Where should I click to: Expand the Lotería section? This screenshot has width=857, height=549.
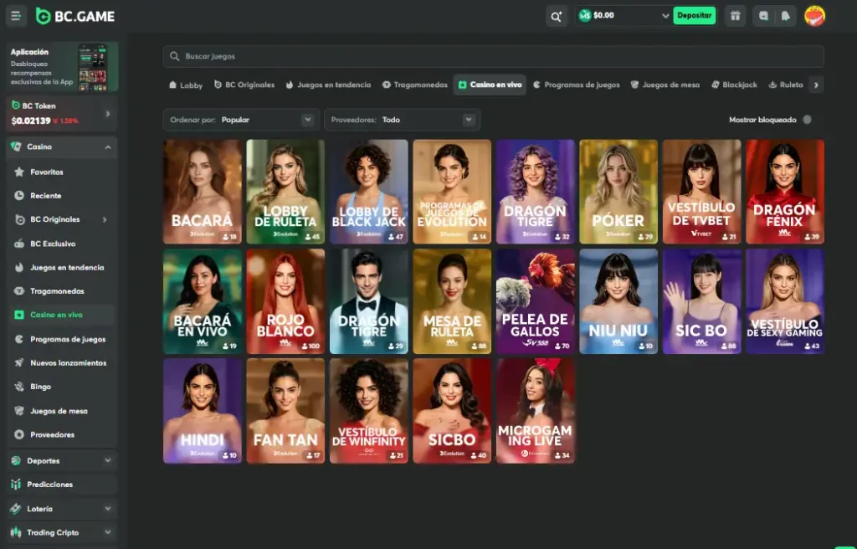point(108,509)
